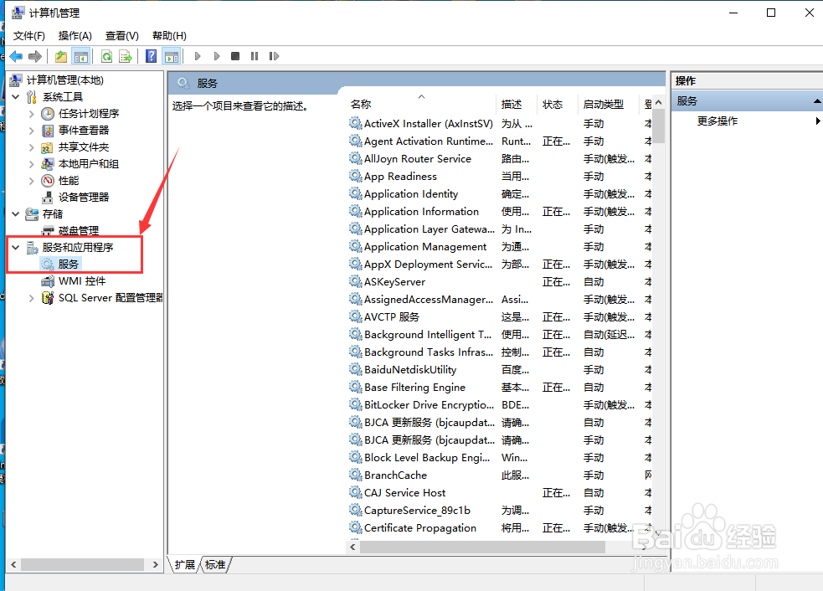The width and height of the screenshot is (823, 591).
Task: Select the 计算机管理(本地) root node
Action: [x=65, y=80]
